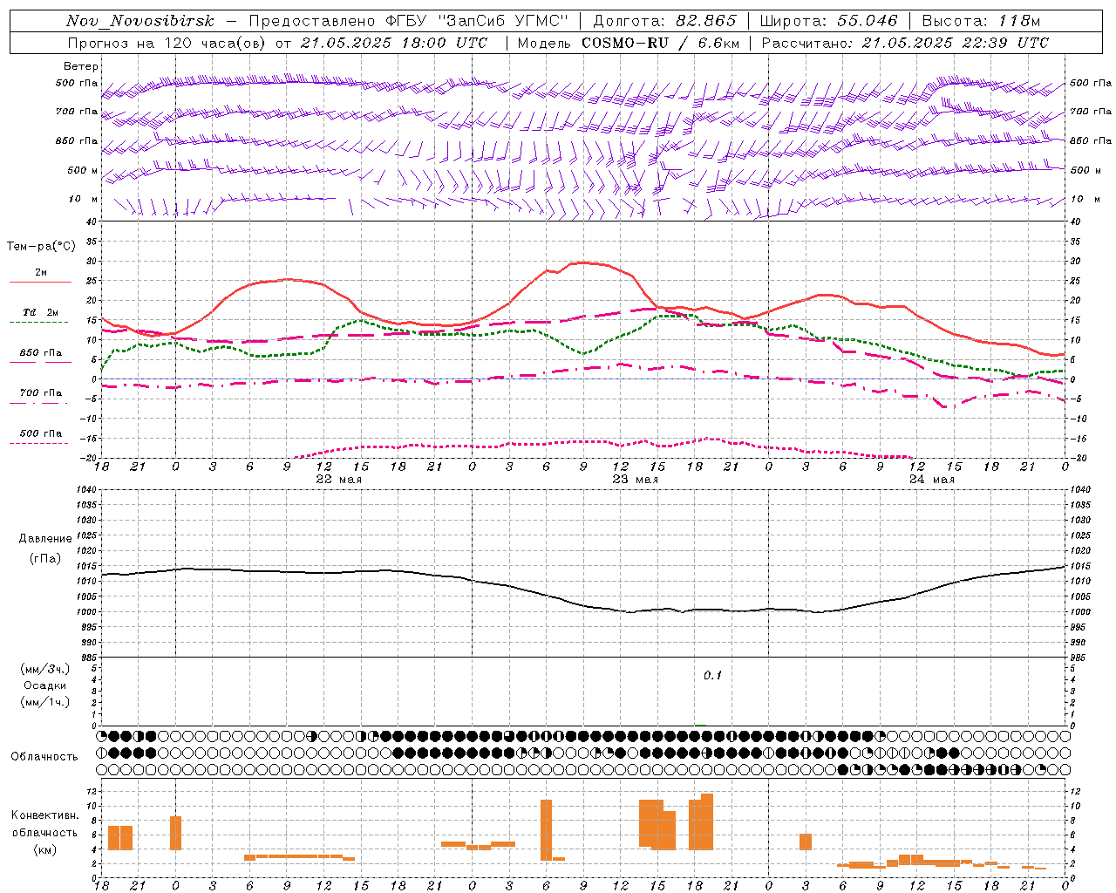
Task: Click the 'Конвективн.' convective cloud label
Action: pyautogui.click(x=45, y=815)
